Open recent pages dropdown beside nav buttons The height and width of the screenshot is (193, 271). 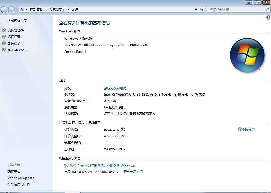coord(17,10)
